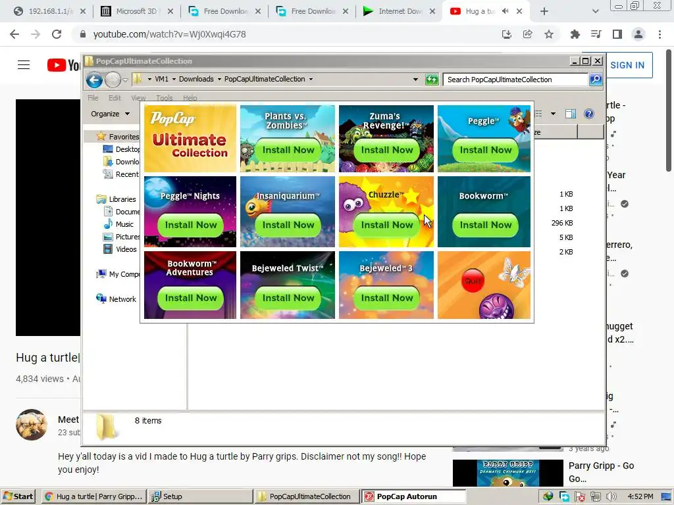Switch to Internet Download browser tab
This screenshot has width=674, height=505.
399,11
